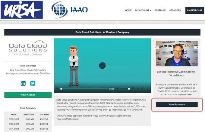Click the View Resource button
Viewport: 205px width, 132px height.
click(177, 104)
